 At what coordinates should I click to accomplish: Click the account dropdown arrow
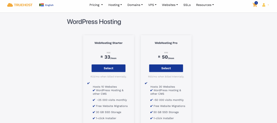[268, 5]
